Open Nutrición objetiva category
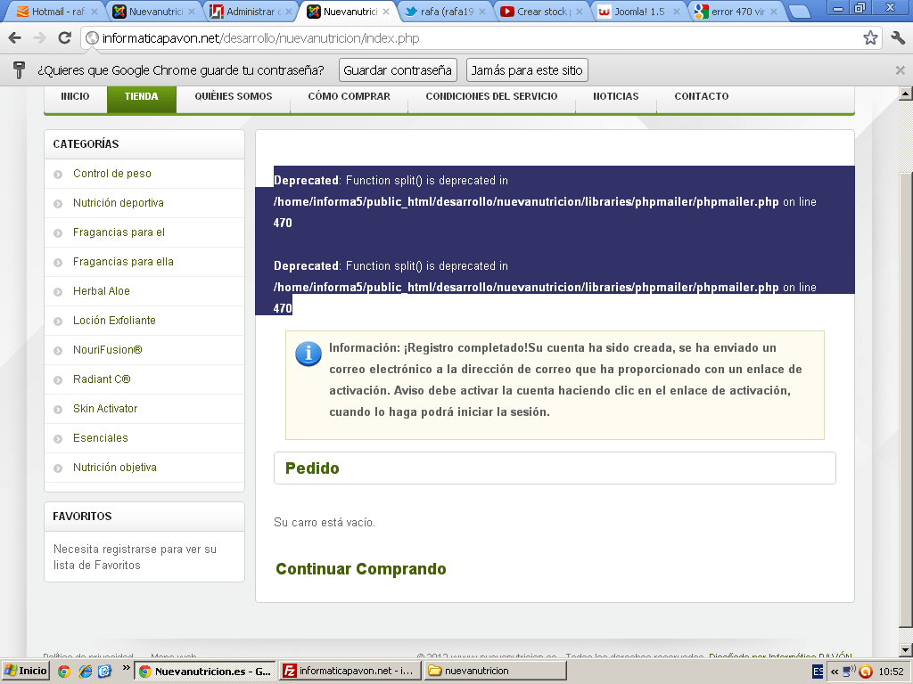 115,468
